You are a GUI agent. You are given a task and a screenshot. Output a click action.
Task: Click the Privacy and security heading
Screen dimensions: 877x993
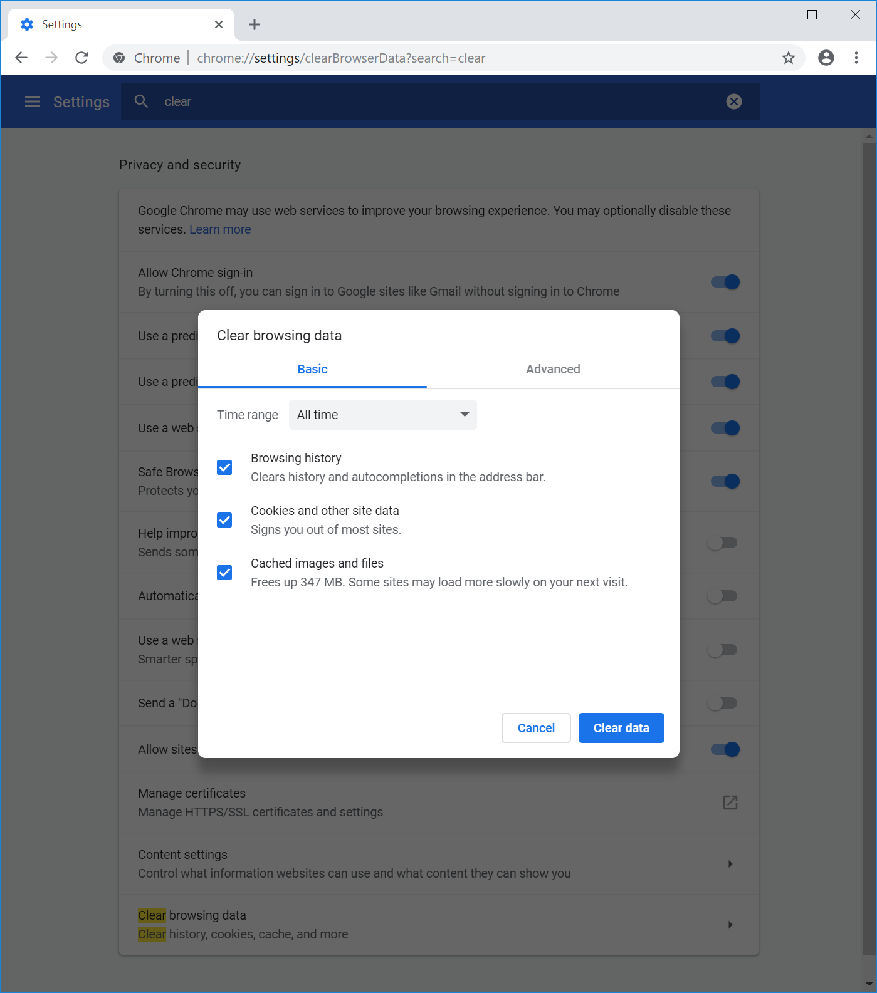click(180, 165)
